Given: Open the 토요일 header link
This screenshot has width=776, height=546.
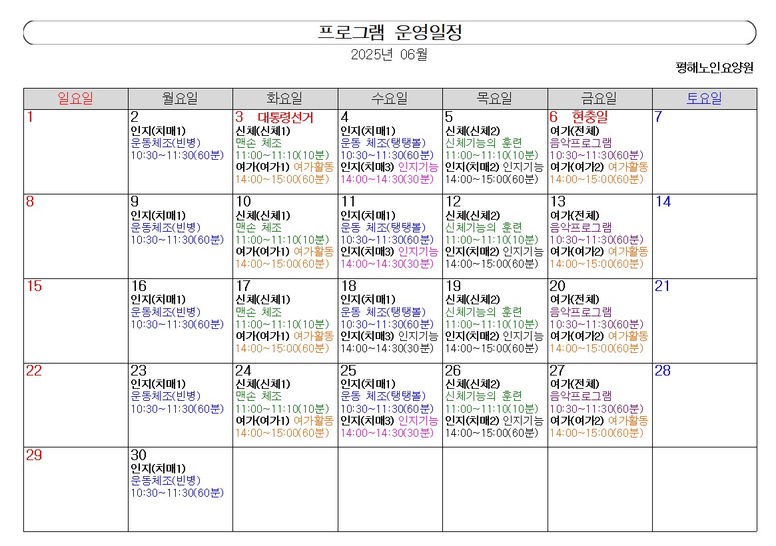Looking at the screenshot, I should 704,99.
